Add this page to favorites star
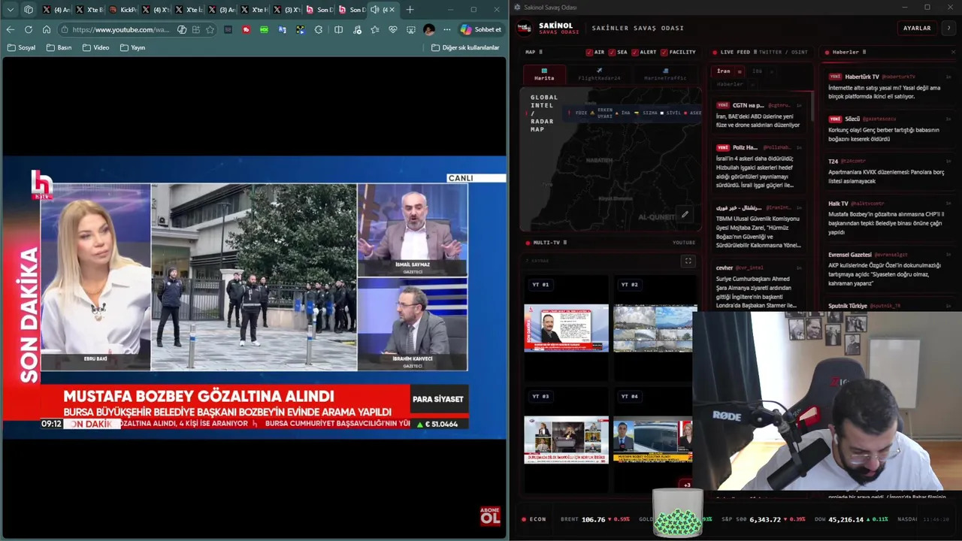The width and height of the screenshot is (962, 541). pyautogui.click(x=210, y=29)
